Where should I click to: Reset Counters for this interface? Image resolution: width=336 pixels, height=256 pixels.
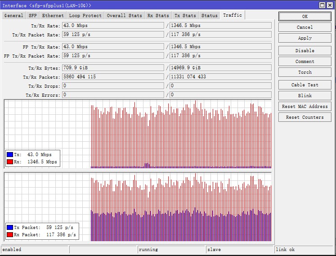[x=305, y=117]
